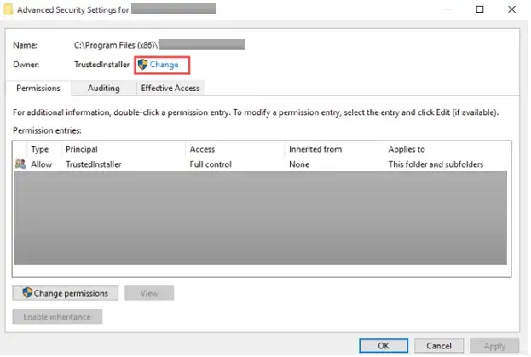Close the Advanced Security Settings window
This screenshot has width=531, height=357.
[511, 9]
